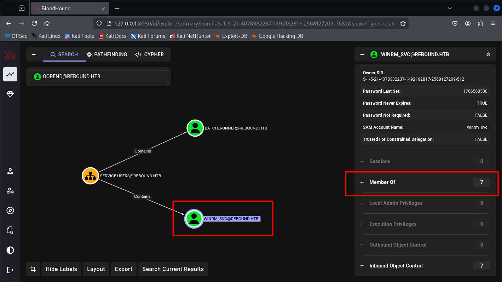Select the BATCH_RUNNER@REBOUND.HTB user node
Viewport: 502px width, 282px height.
pyautogui.click(x=195, y=128)
